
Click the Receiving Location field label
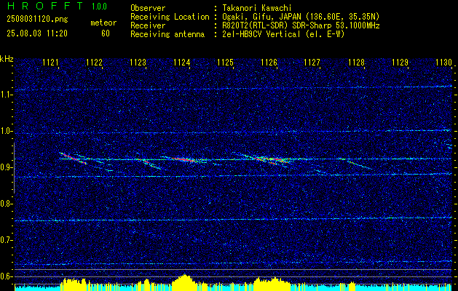tap(170, 17)
